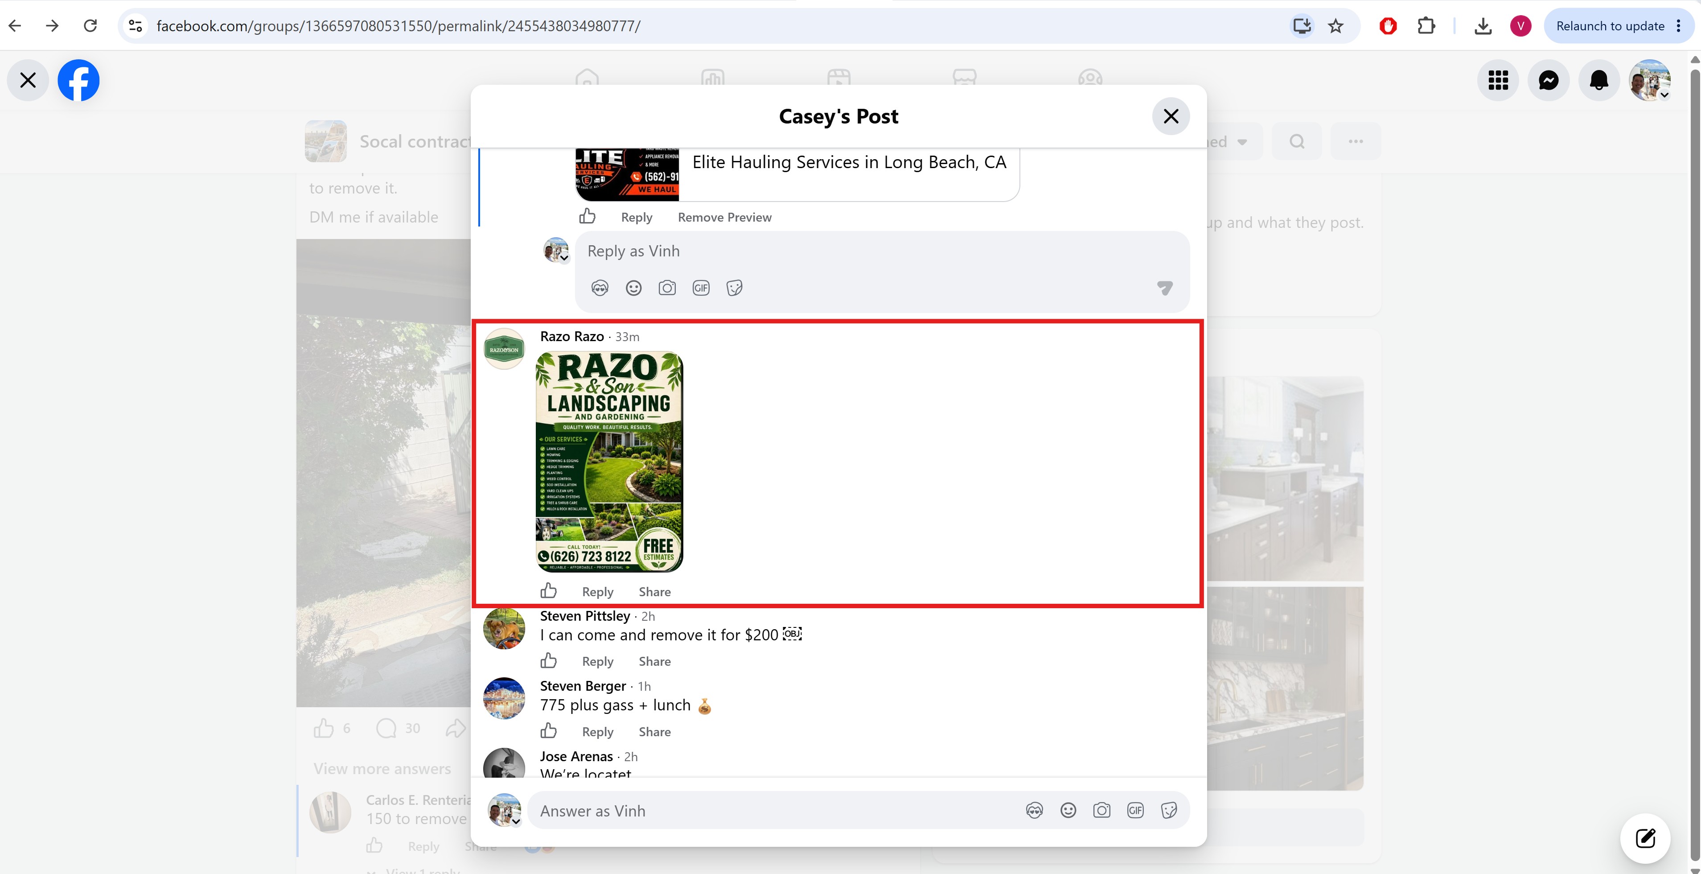Insert avatar sticker in reply box
The image size is (1701, 874).
click(x=600, y=288)
